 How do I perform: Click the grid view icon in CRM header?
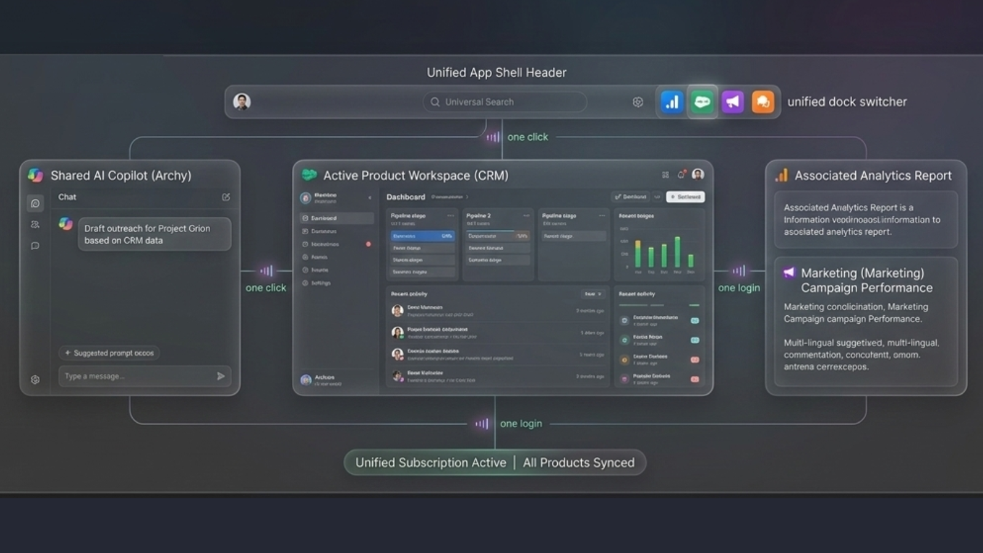tap(665, 175)
